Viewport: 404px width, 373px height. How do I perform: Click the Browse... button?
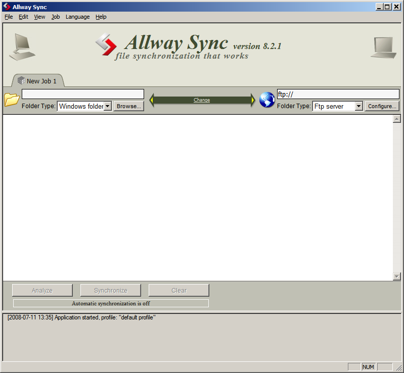pyautogui.click(x=128, y=106)
